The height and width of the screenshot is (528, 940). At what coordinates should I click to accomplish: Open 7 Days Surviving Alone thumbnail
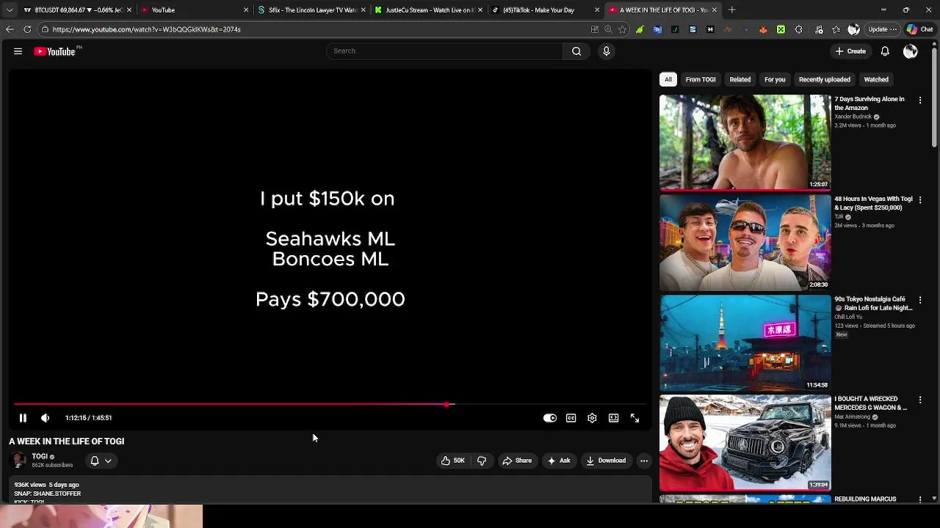745,142
